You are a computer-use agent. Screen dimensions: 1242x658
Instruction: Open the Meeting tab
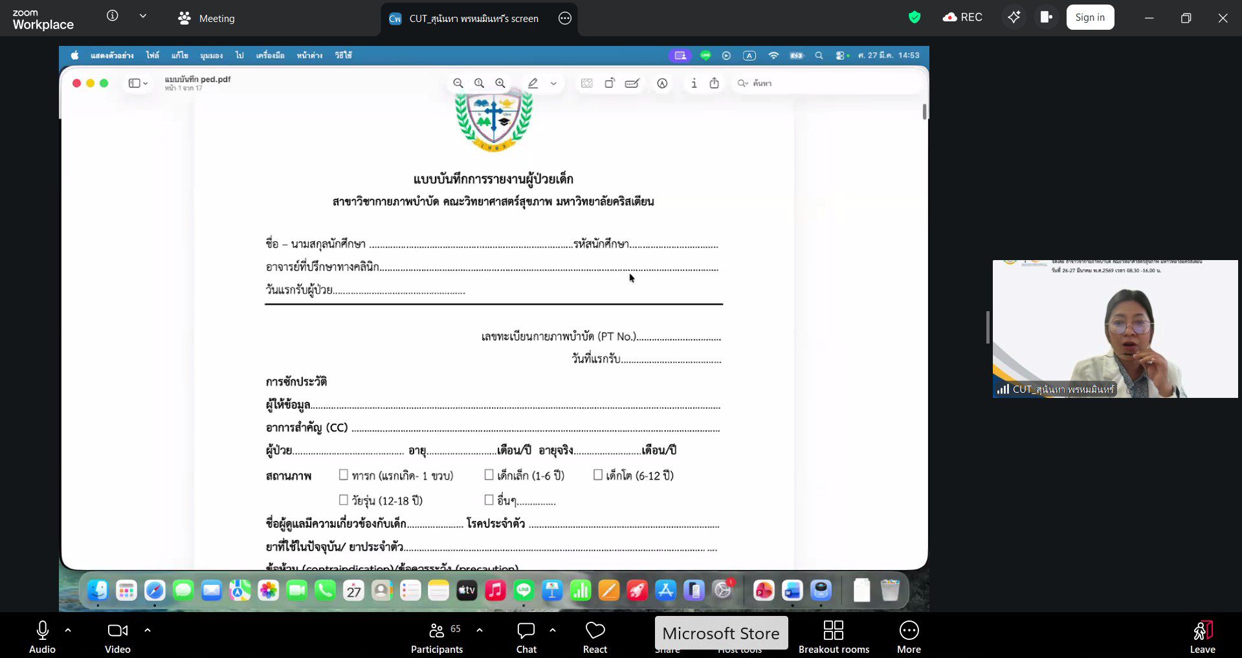[x=206, y=19]
